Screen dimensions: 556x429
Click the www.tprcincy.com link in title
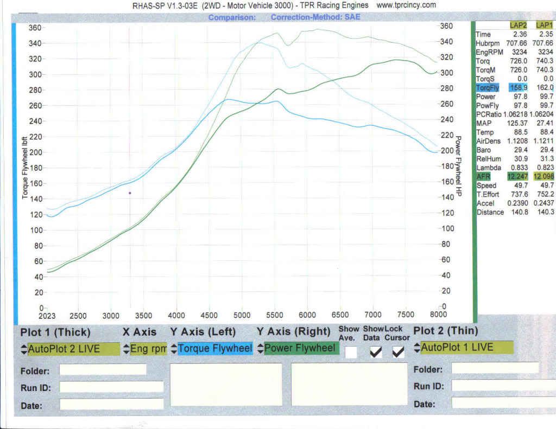406,5
